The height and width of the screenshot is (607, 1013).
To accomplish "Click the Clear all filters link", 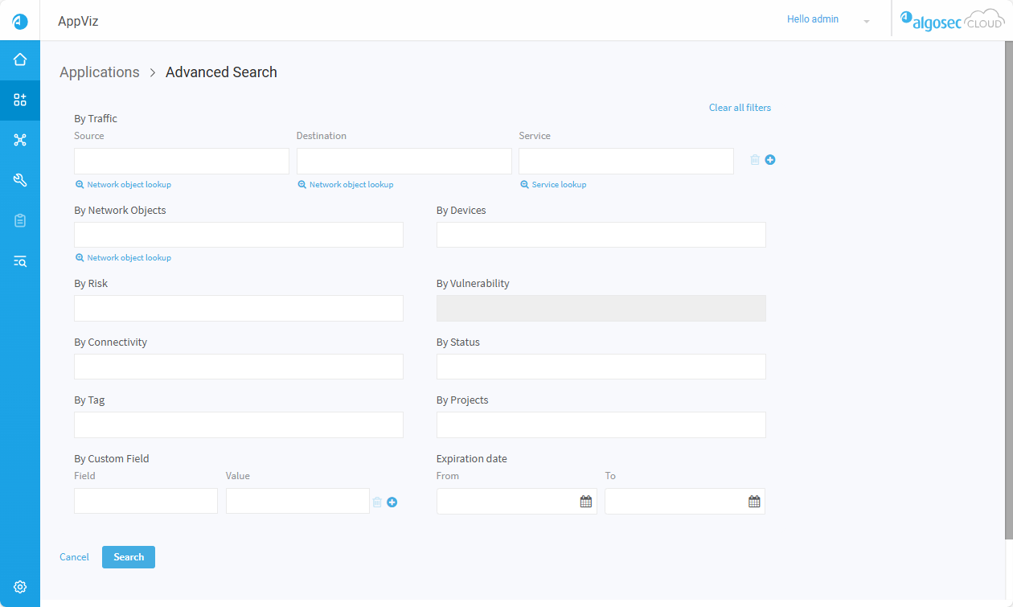I will 740,108.
